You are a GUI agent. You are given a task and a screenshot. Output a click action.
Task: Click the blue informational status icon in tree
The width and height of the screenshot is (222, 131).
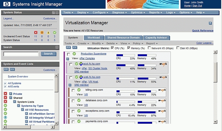click(x=5, y=118)
